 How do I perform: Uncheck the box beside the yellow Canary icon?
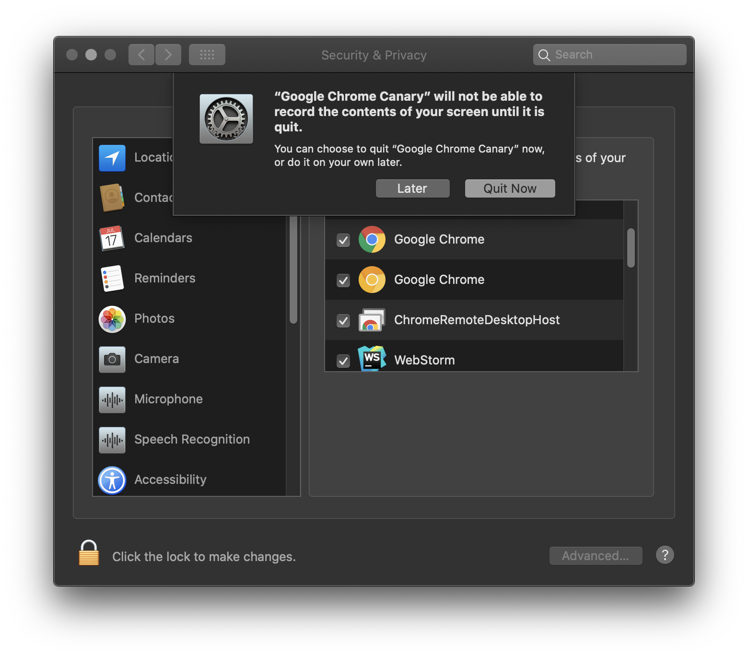(x=343, y=280)
